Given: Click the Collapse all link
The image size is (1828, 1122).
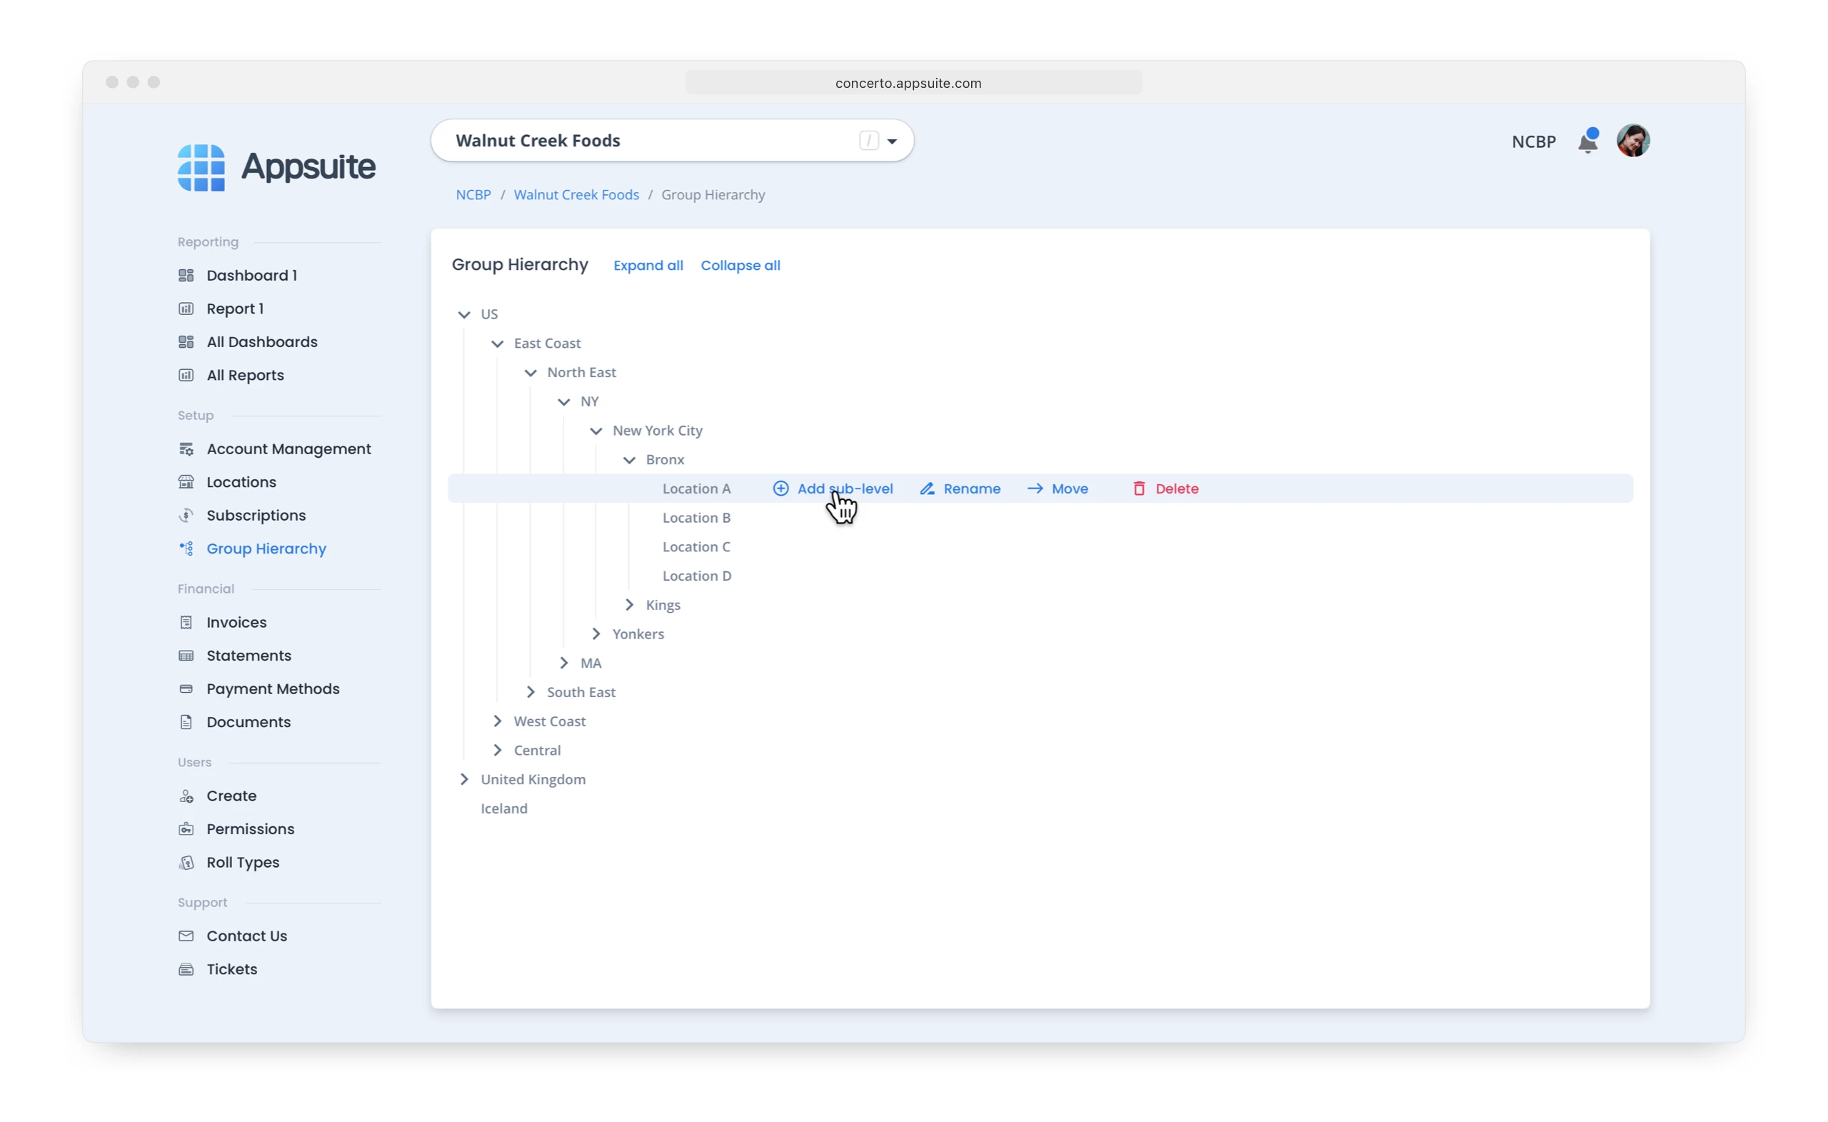Looking at the screenshot, I should (x=740, y=266).
